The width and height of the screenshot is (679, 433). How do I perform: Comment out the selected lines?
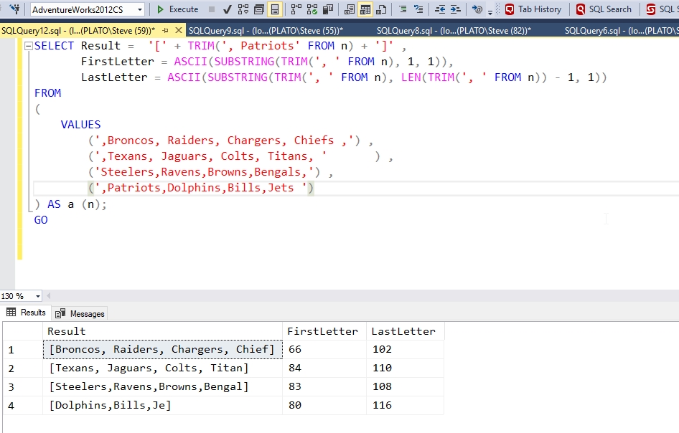(x=403, y=9)
